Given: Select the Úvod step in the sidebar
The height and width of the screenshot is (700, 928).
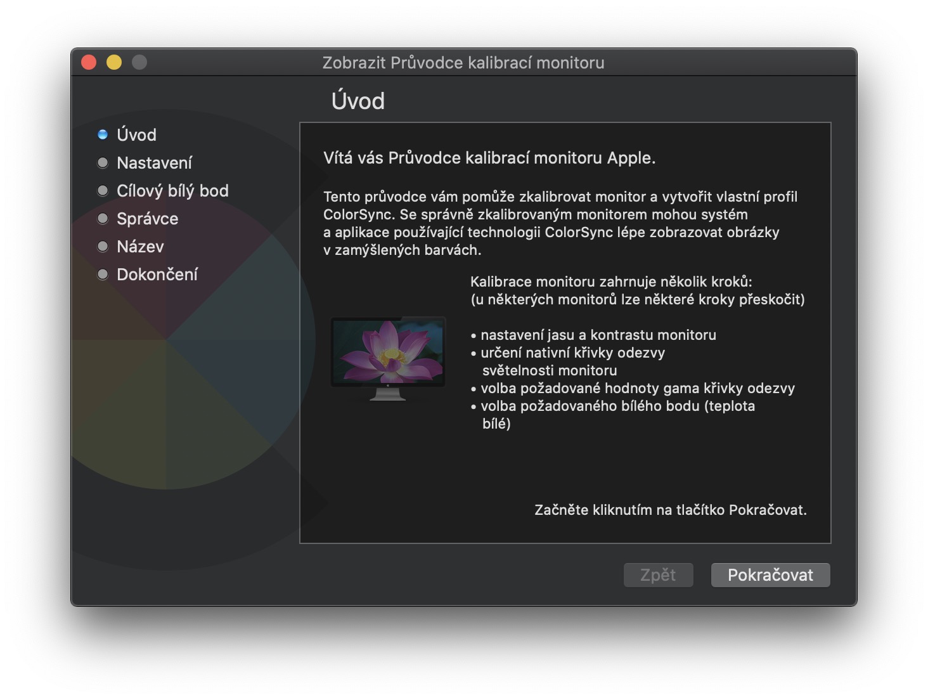Looking at the screenshot, I should [x=136, y=135].
